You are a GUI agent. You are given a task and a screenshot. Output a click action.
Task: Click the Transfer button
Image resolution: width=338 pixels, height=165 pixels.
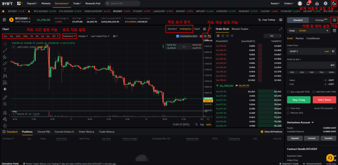pos(328,138)
